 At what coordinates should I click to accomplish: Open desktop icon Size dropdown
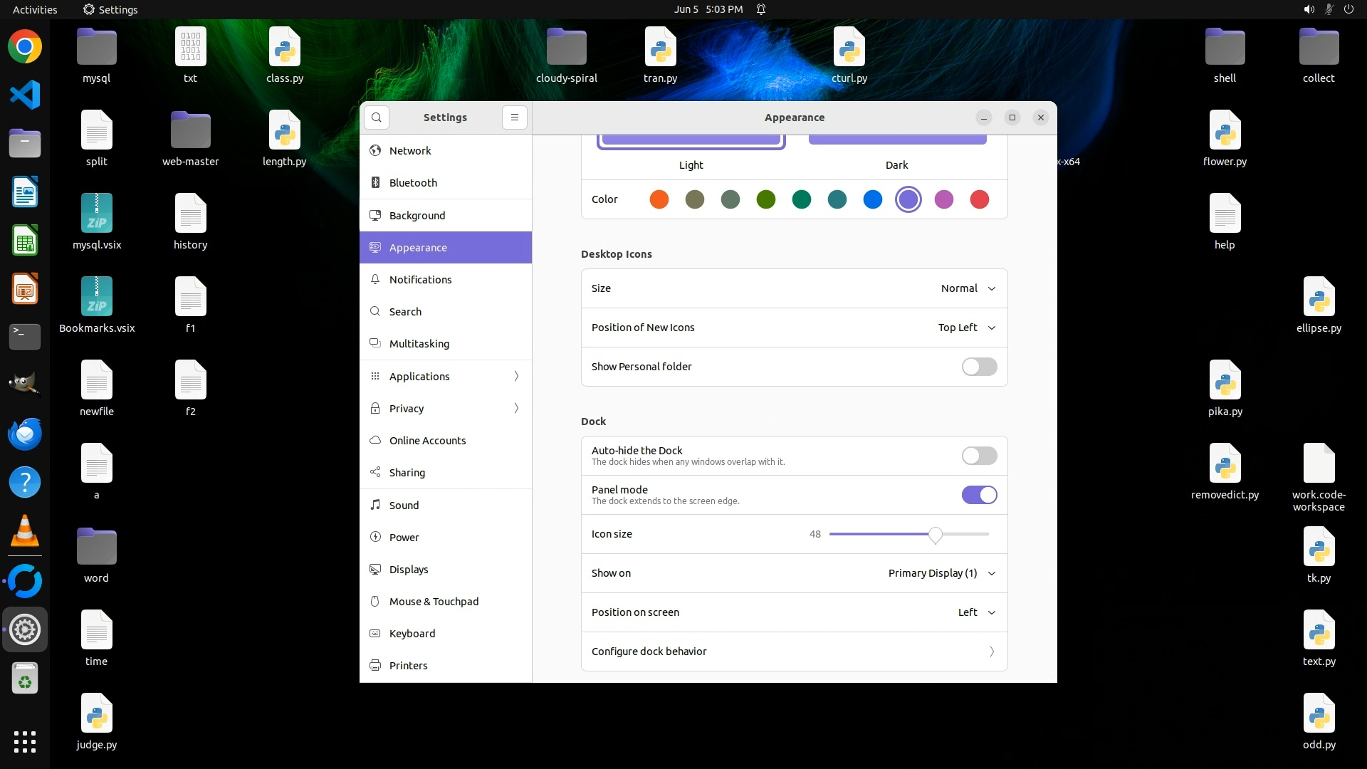[x=968, y=288]
